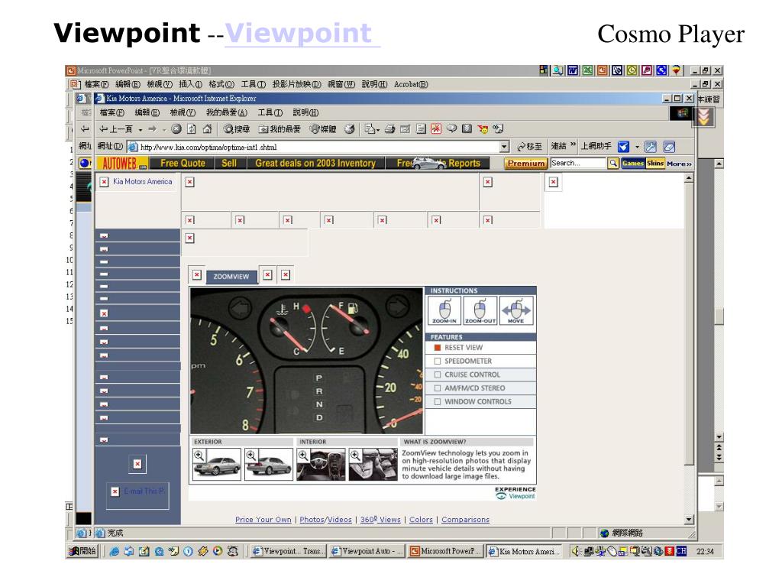Expand the Links (連結) chevron

click(573, 145)
